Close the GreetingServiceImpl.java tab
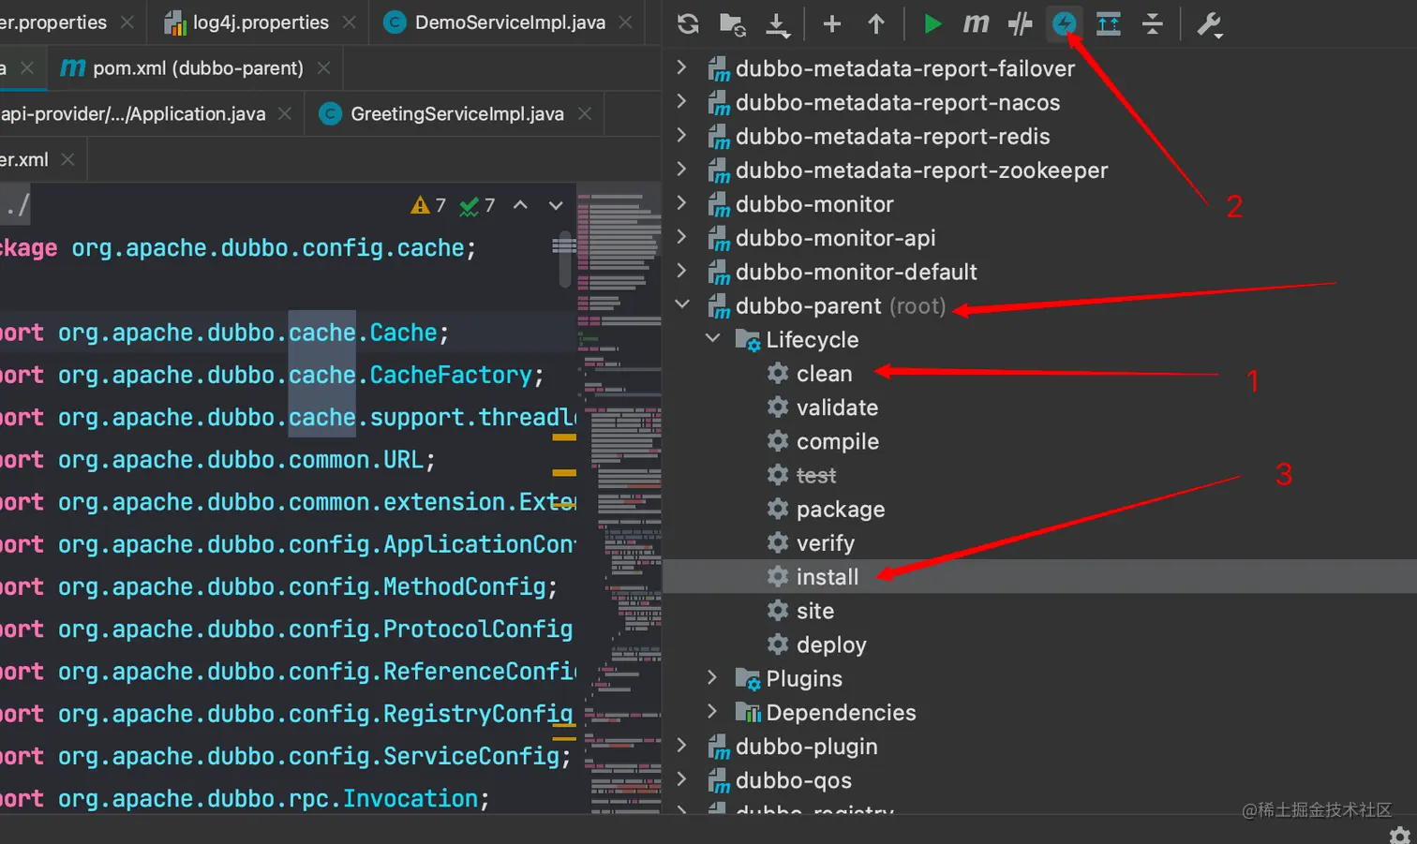The height and width of the screenshot is (844, 1417). click(x=585, y=114)
